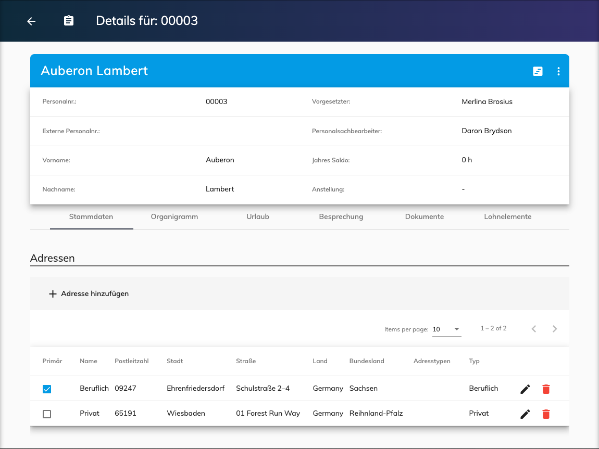This screenshot has height=449, width=599.
Task: Click Adresse hinzufügen to add address
Action: (89, 294)
